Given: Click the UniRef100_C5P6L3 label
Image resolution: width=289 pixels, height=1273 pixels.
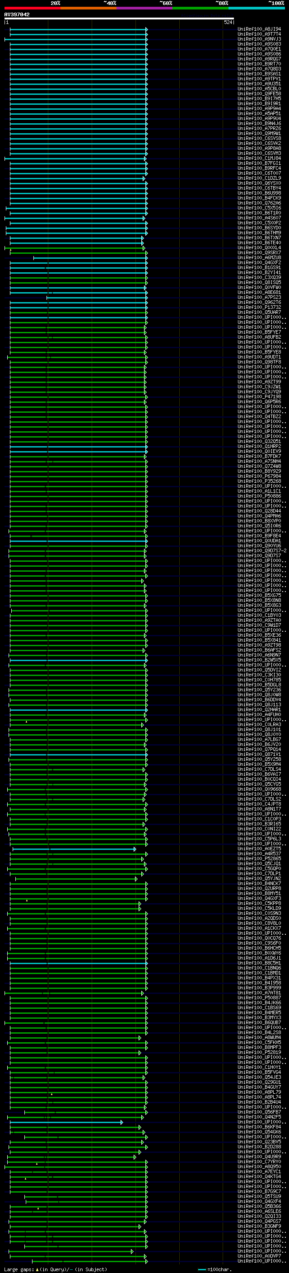Looking at the screenshot, I should coord(259,839).
